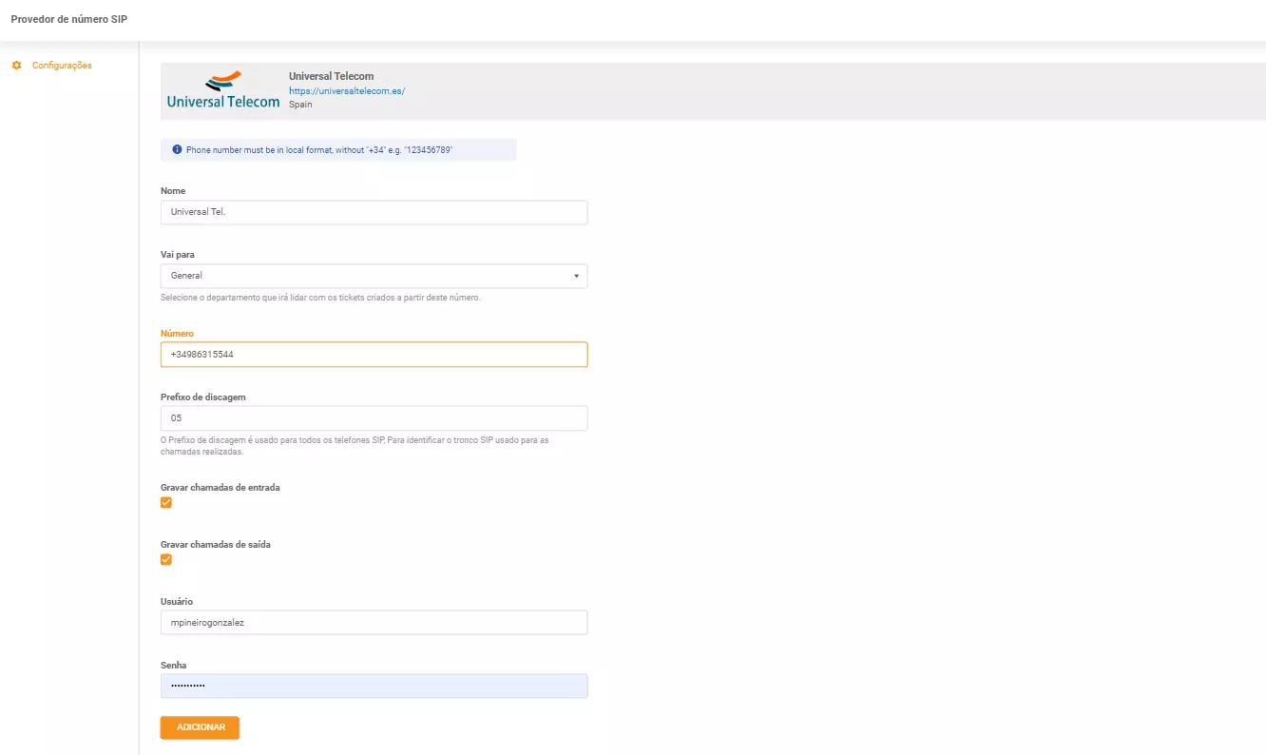Image resolution: width=1266 pixels, height=755 pixels.
Task: Select General in the department combo box
Action: (x=374, y=276)
